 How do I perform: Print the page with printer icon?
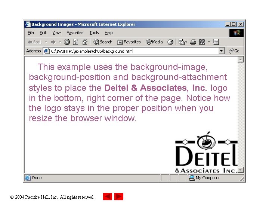pyautogui.click(x=193, y=42)
